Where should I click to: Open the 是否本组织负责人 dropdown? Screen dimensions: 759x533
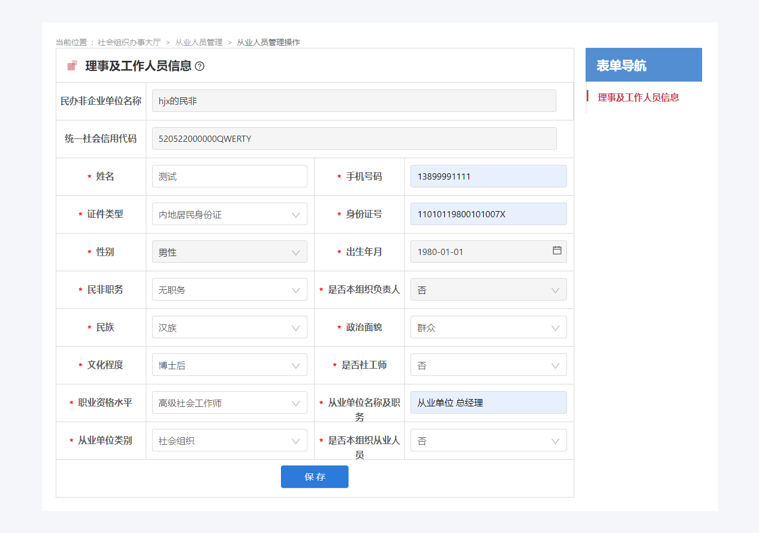tap(488, 290)
